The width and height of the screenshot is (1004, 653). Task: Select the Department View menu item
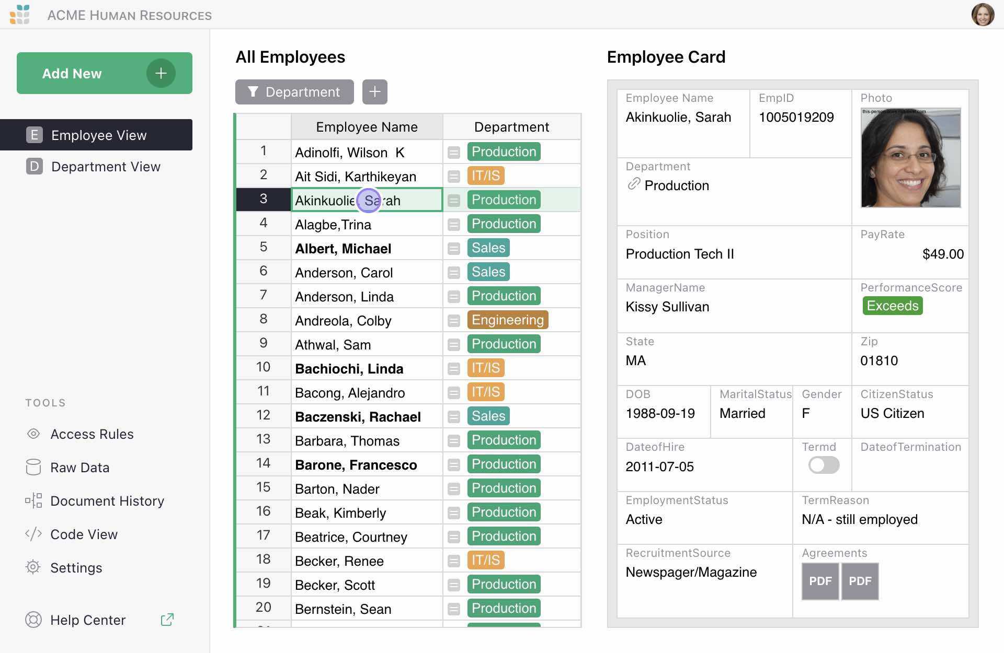pyautogui.click(x=106, y=167)
